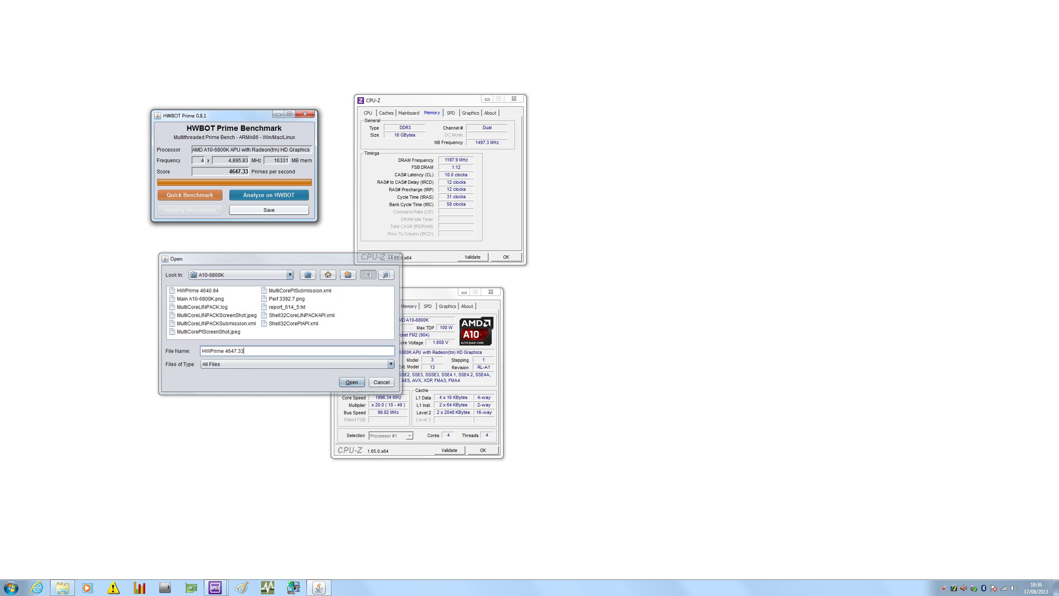Select file MultiCorePISubmission.xml
The image size is (1059, 596).
pos(296,291)
